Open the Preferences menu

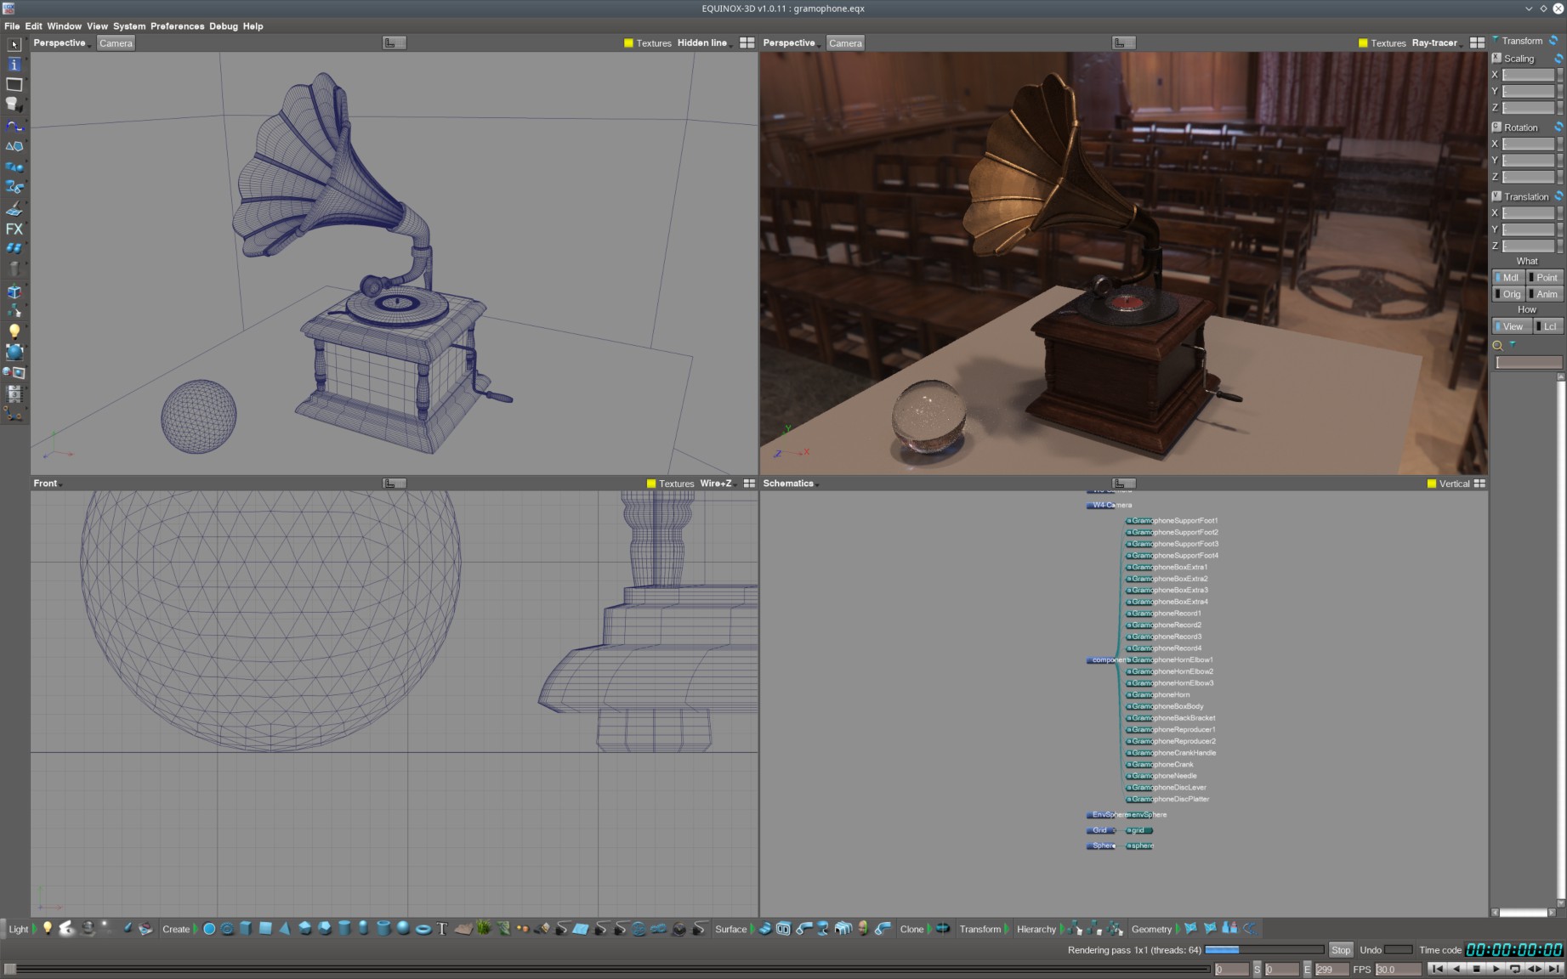[x=177, y=26]
